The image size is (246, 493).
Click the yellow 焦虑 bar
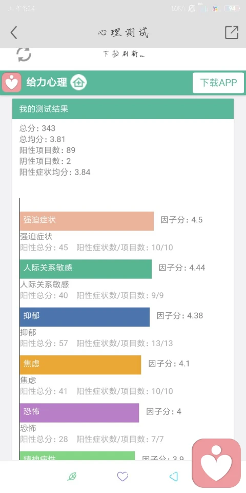click(x=80, y=365)
